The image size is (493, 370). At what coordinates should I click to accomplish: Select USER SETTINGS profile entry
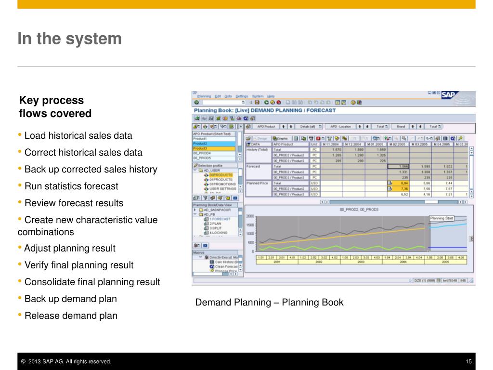point(223,189)
